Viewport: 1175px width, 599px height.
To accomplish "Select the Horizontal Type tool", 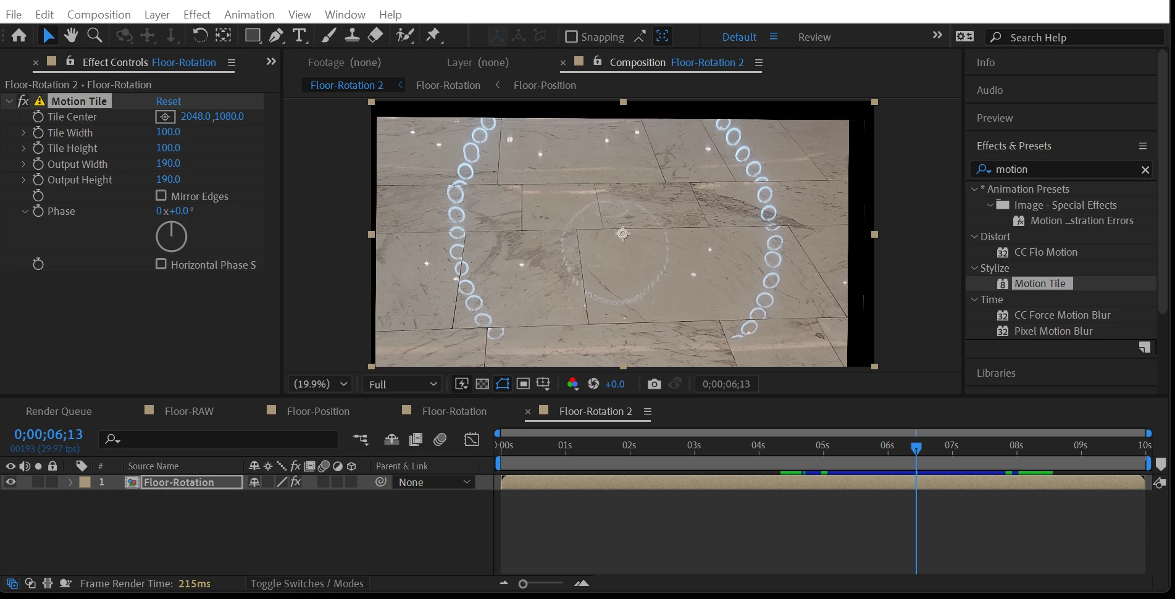I will point(299,36).
